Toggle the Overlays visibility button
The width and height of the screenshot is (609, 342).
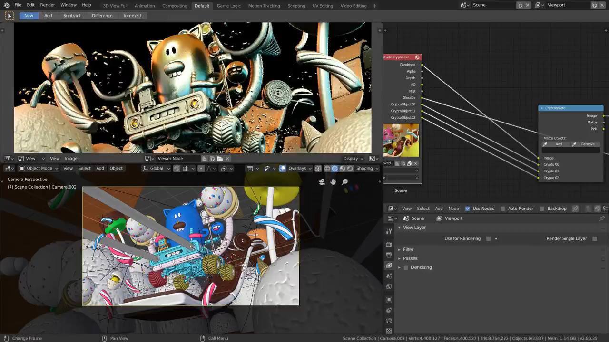point(283,168)
